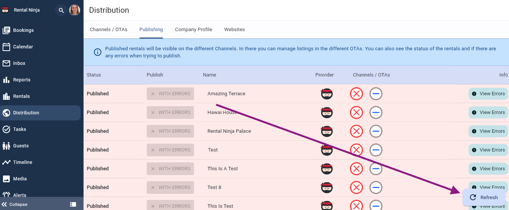Toggle WITH ERRORS publish for Test 8
Viewport: 509px width, 210px height.
170,187
